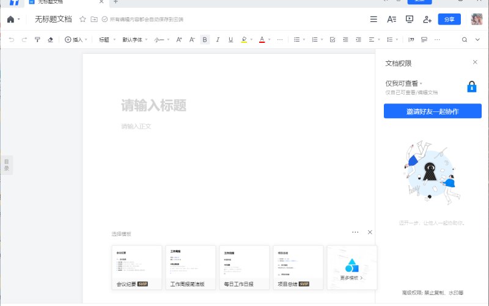Click the blue 分享 share button

pos(449,20)
